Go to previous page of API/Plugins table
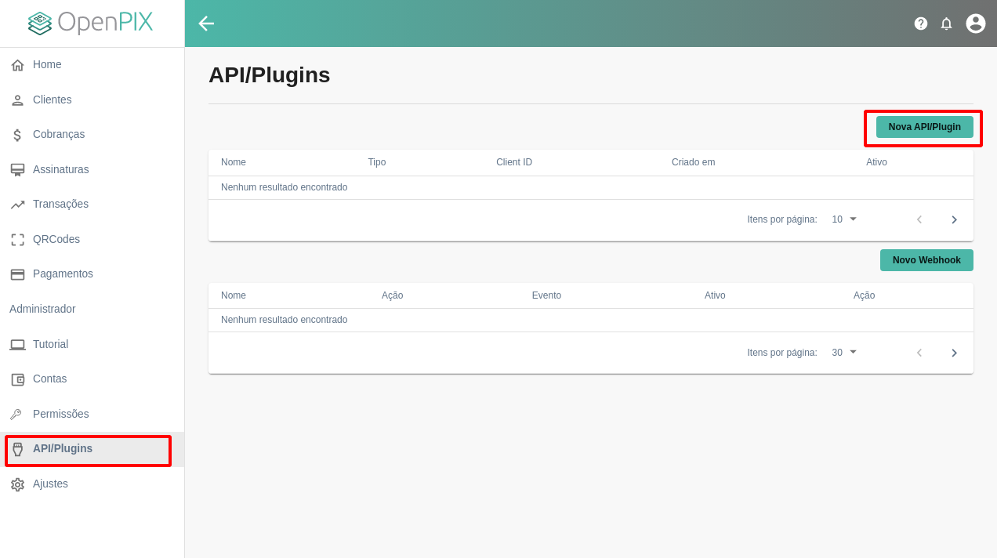Image resolution: width=997 pixels, height=558 pixels. [919, 219]
